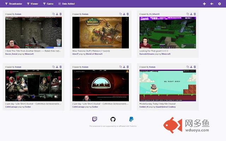The width and height of the screenshot is (226, 141).
Task: Open the Twitch logo link
Action: 95,119
